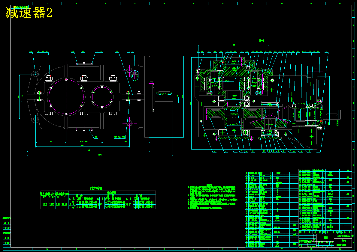Click part callout number 55
357x252 pixels.
point(123,137)
